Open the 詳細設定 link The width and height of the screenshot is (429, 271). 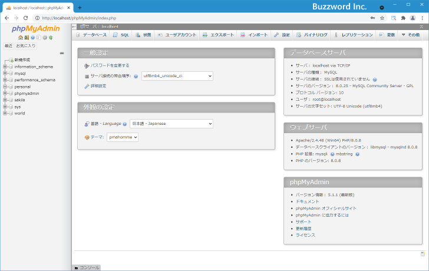[x=98, y=86]
